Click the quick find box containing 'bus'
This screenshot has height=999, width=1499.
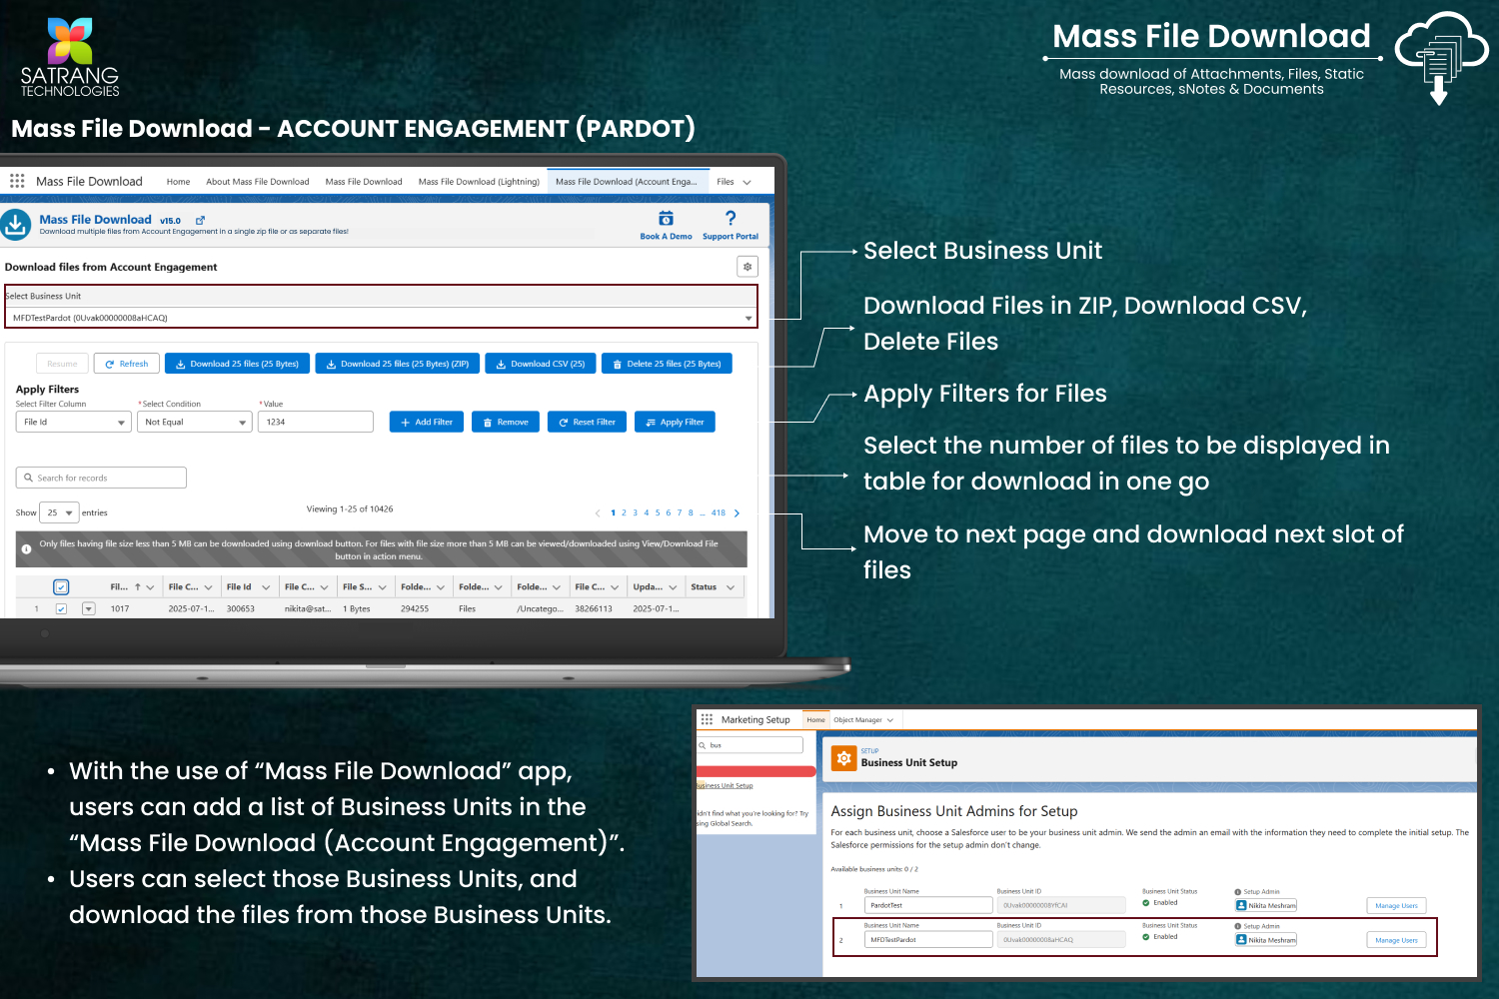[749, 745]
